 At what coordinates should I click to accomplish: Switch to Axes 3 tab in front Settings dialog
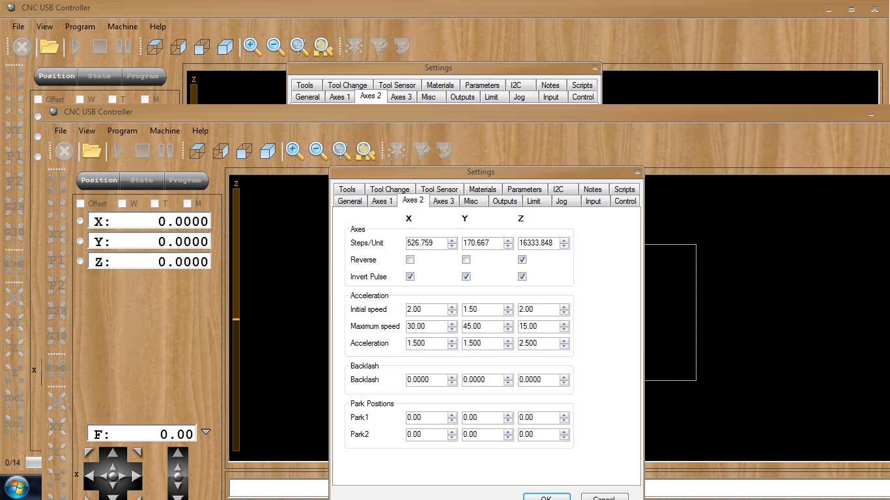[444, 201]
